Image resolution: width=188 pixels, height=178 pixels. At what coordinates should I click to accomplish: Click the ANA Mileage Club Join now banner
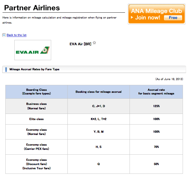157,14
